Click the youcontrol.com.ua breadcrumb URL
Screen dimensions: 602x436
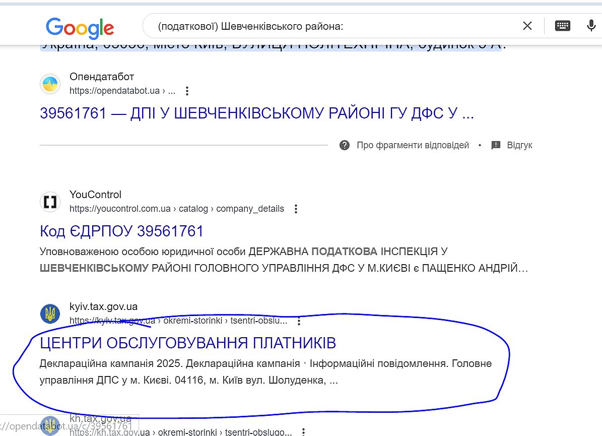[176, 209]
